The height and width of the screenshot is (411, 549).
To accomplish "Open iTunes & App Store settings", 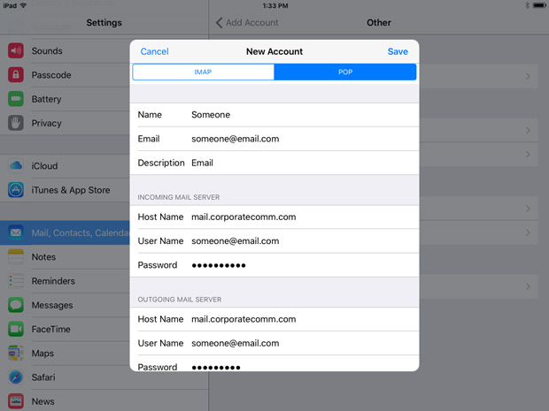I will click(65, 190).
